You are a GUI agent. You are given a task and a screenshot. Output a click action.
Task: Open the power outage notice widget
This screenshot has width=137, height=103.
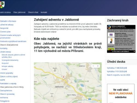pos(121,93)
